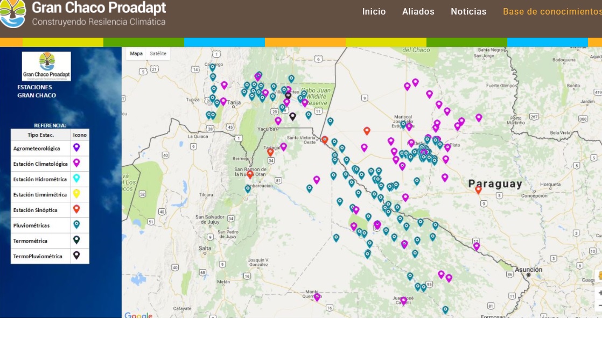
Task: Click the sidebar Gran Chaco Proadapt logo image
Action: click(x=46, y=66)
